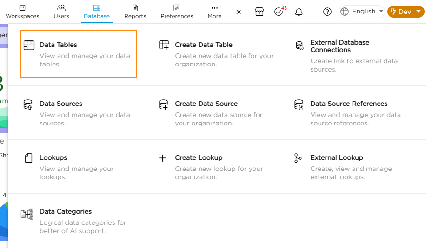Click the Data Source References icon
This screenshot has width=426, height=248.
click(x=299, y=104)
